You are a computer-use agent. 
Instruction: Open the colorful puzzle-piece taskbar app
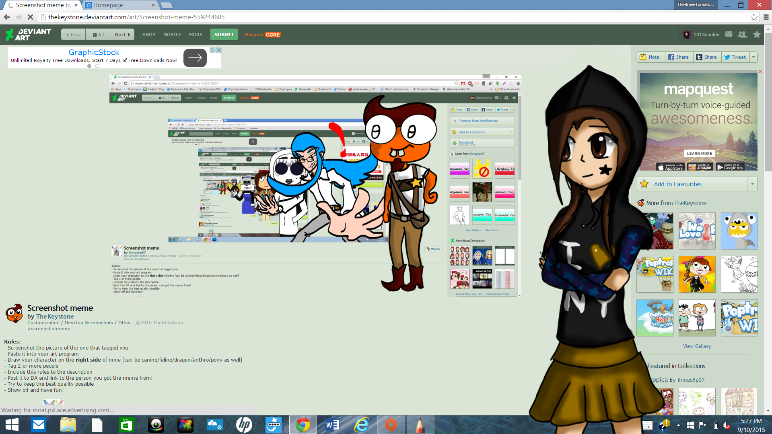click(185, 425)
